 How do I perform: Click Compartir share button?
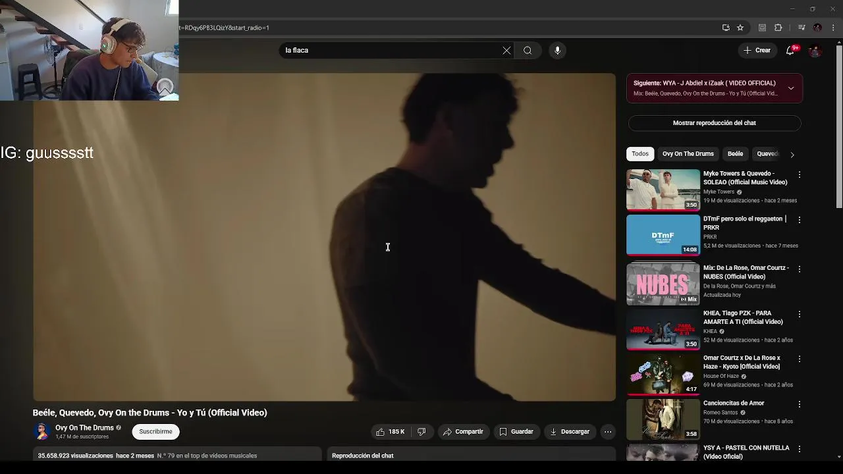[x=464, y=432]
